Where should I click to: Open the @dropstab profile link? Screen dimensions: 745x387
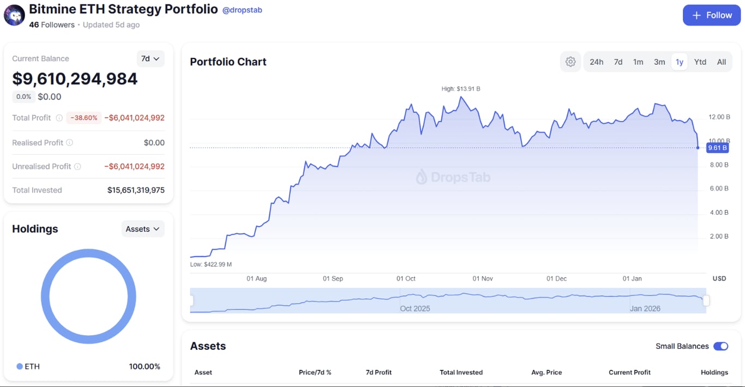tap(242, 9)
